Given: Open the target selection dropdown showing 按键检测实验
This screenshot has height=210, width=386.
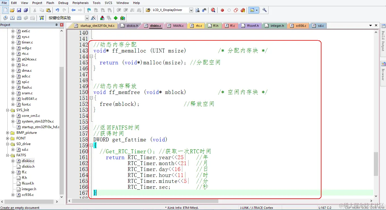Looking at the screenshot, I should pyautogui.click(x=87, y=17).
